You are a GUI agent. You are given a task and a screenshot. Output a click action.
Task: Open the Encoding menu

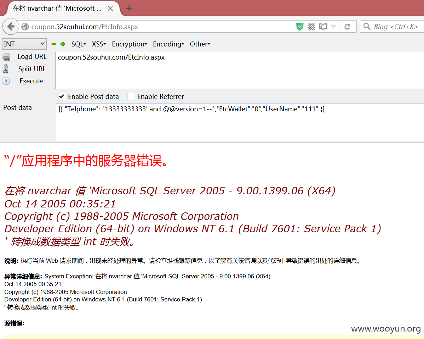(x=168, y=44)
